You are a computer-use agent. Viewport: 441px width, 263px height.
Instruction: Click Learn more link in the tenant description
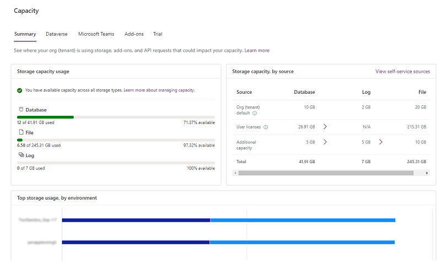click(257, 50)
